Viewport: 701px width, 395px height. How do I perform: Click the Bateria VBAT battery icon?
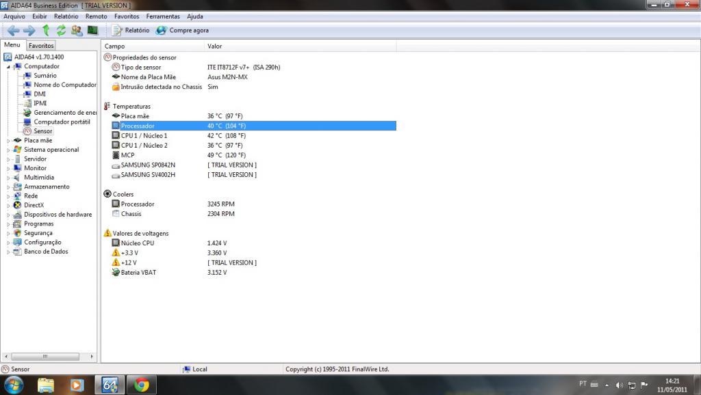pyautogui.click(x=116, y=272)
